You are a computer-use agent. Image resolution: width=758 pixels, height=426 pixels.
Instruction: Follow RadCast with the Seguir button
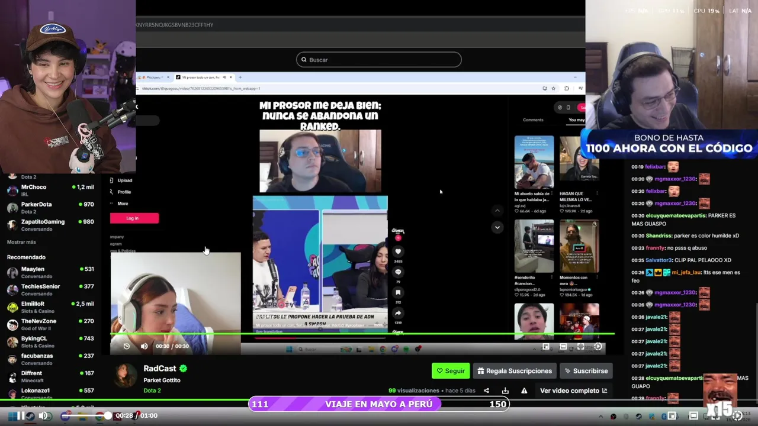451,371
